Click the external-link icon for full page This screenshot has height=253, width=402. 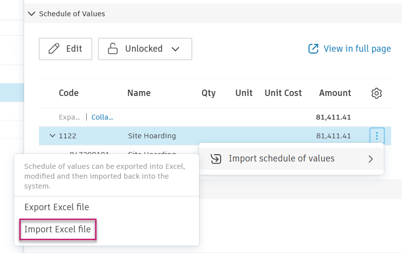[313, 49]
